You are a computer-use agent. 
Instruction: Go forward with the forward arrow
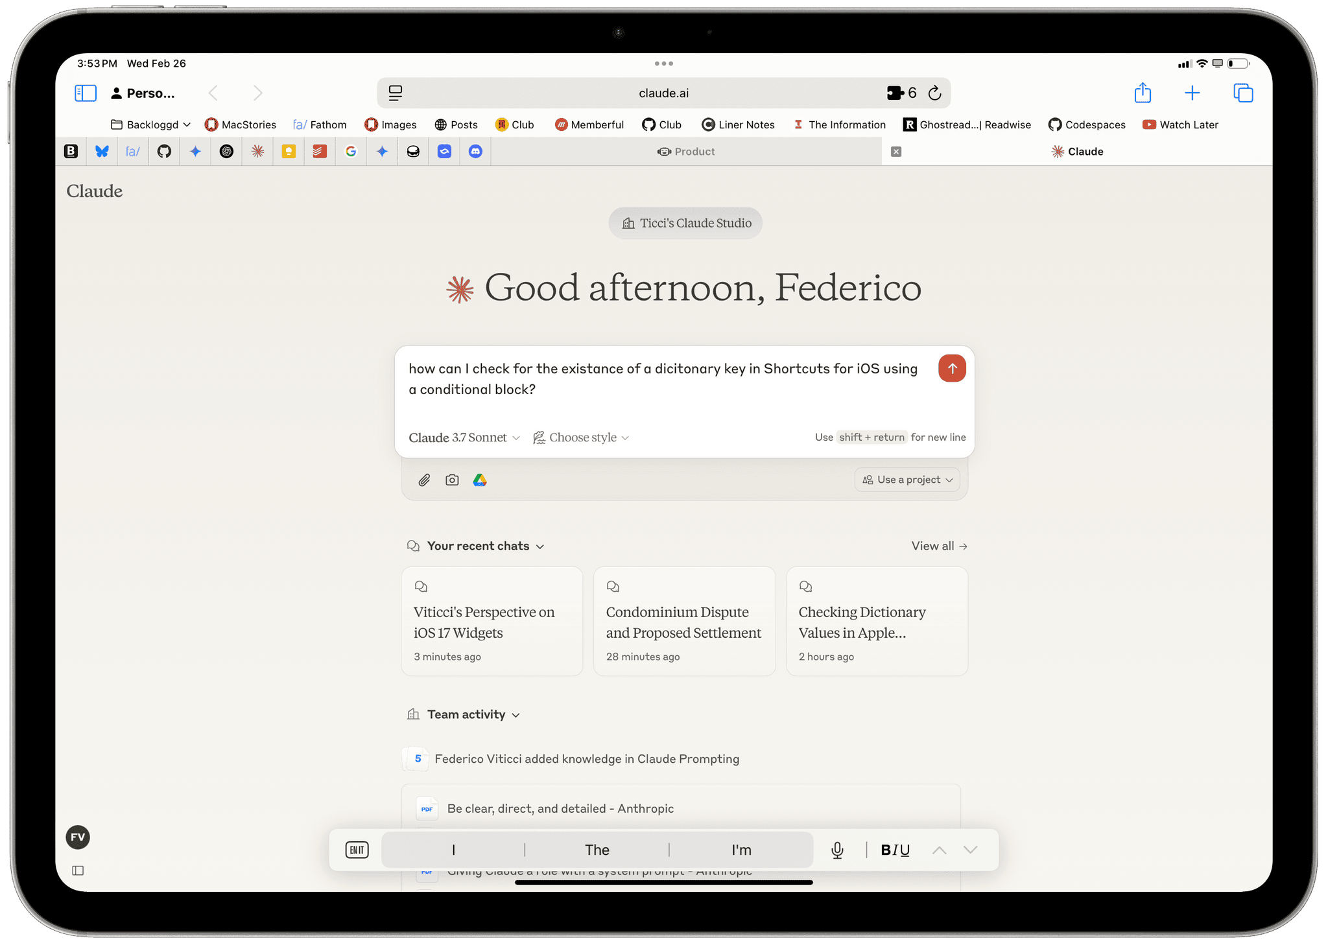pyautogui.click(x=257, y=93)
